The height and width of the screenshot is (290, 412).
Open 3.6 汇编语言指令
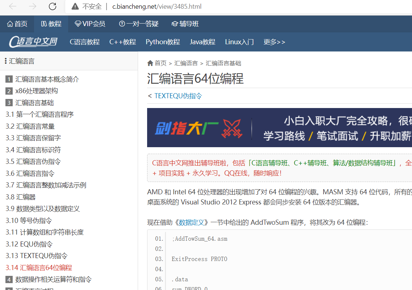coord(30,174)
